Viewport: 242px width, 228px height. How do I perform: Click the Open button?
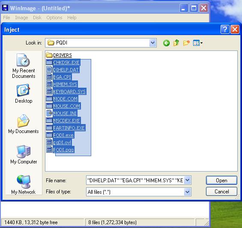click(x=221, y=181)
